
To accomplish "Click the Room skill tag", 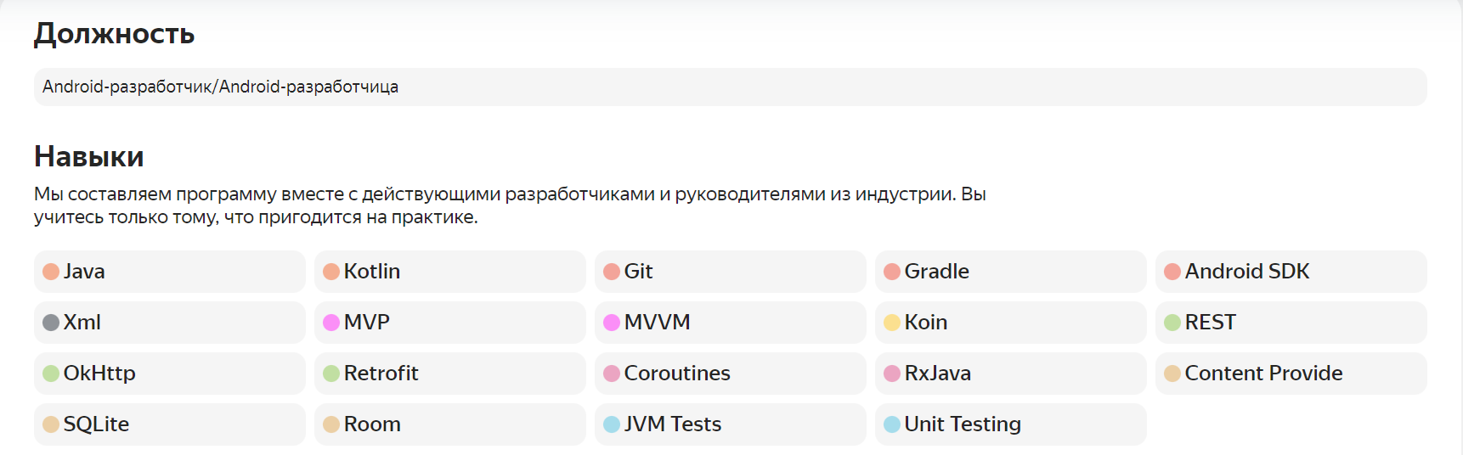I will coord(449,424).
